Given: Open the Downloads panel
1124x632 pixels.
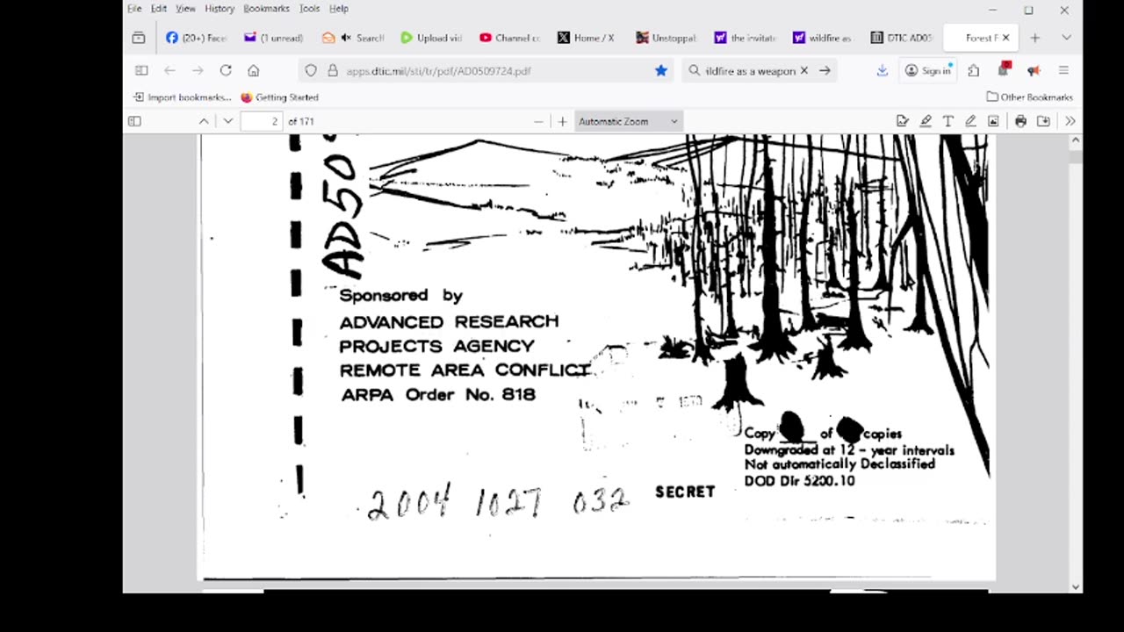Looking at the screenshot, I should click(x=883, y=70).
